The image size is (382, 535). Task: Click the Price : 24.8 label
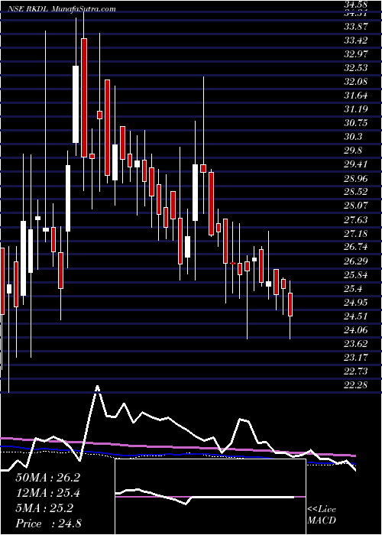[x=48, y=524]
